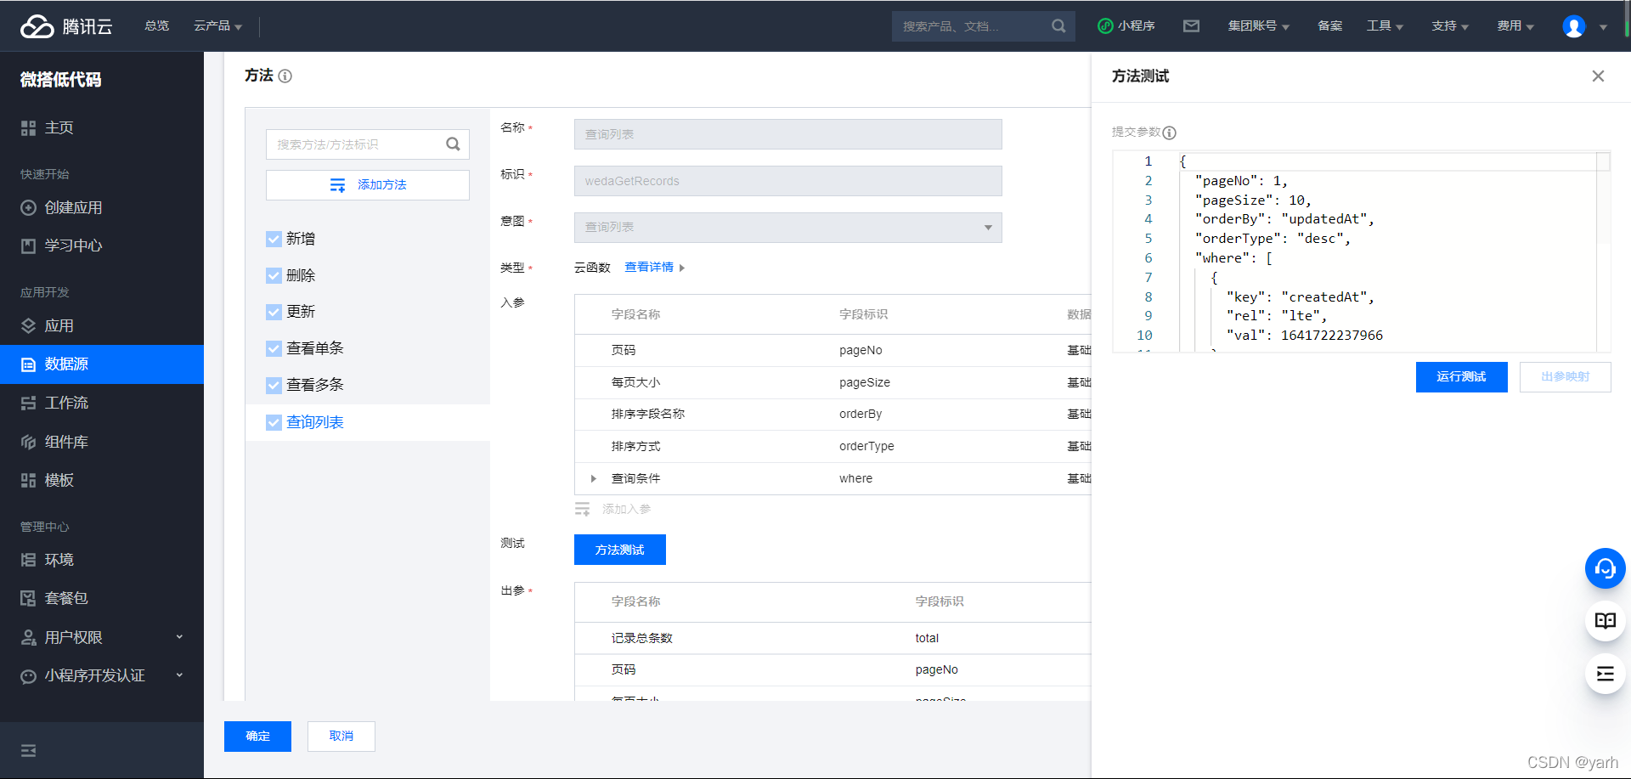Screen dimensions: 1631x779
Task: Toggle the 查询列表 method checkbox
Action: tap(274, 423)
